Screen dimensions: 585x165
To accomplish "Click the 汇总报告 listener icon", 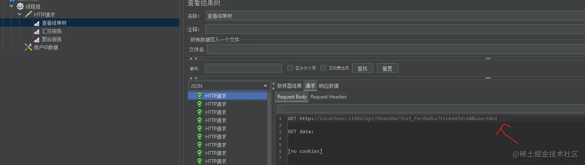I will 36,31.
